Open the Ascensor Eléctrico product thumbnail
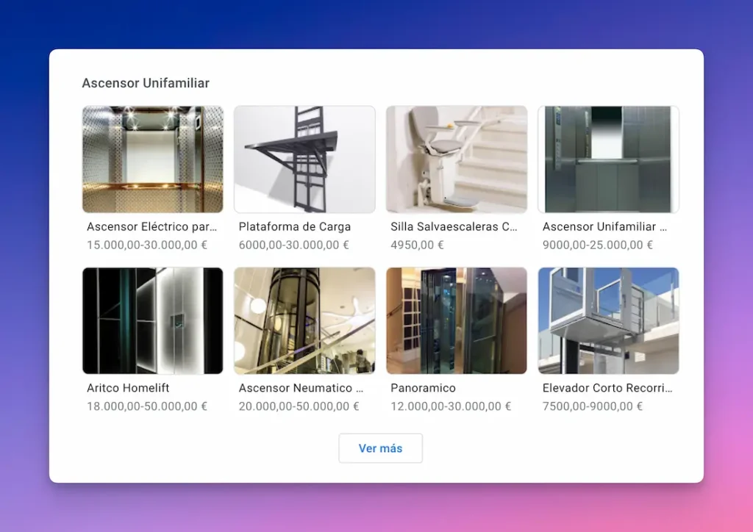 coord(152,159)
